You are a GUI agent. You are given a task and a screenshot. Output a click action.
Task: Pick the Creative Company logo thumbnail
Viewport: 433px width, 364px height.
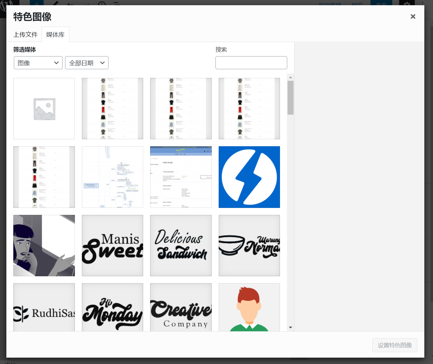[181, 308]
